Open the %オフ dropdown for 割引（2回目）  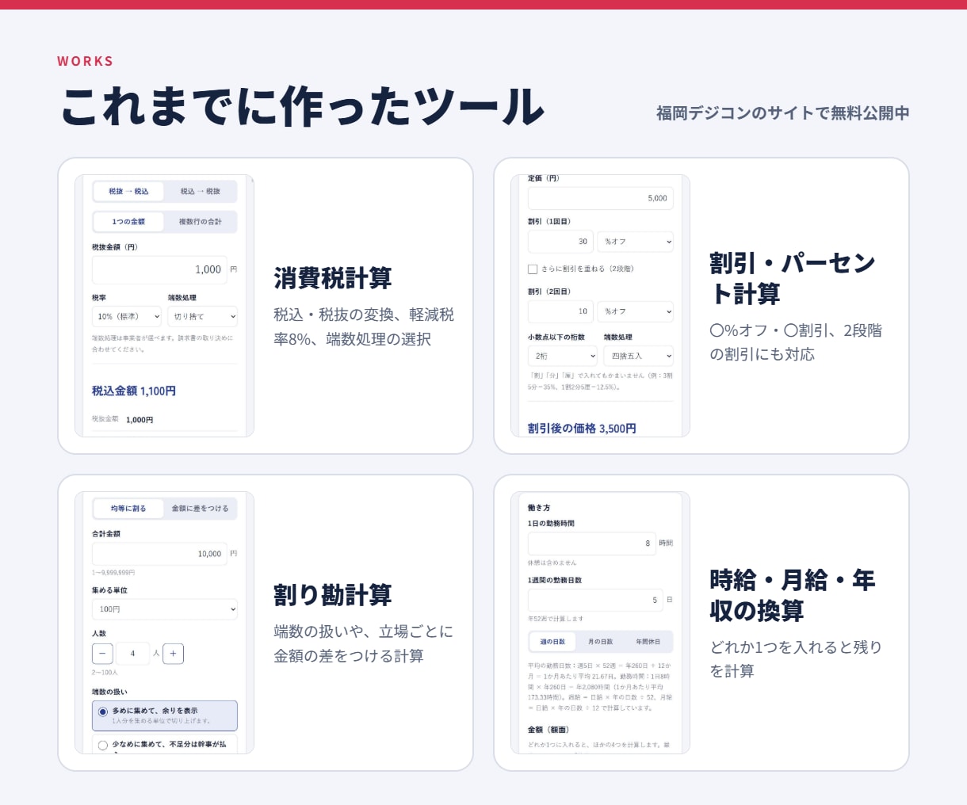(636, 311)
